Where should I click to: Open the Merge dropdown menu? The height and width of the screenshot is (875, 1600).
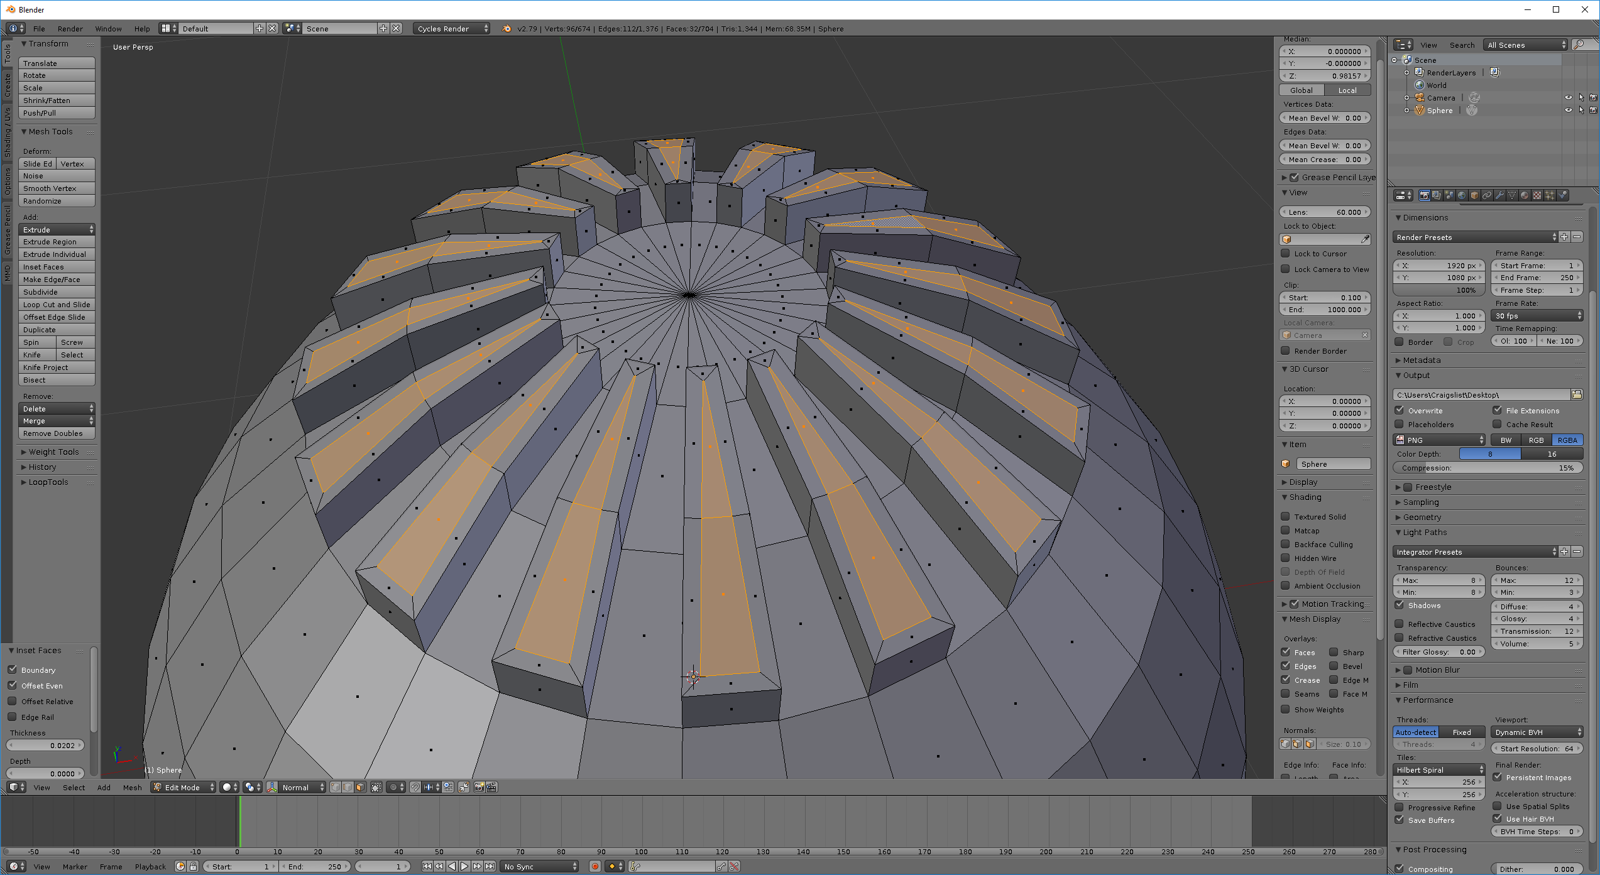(57, 421)
